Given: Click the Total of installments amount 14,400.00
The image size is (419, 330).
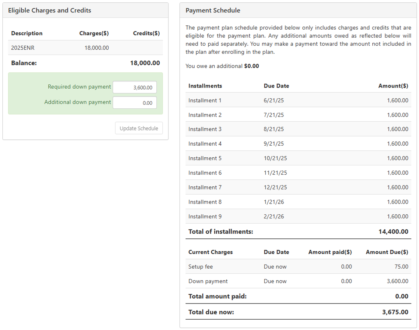Looking at the screenshot, I should [x=393, y=232].
